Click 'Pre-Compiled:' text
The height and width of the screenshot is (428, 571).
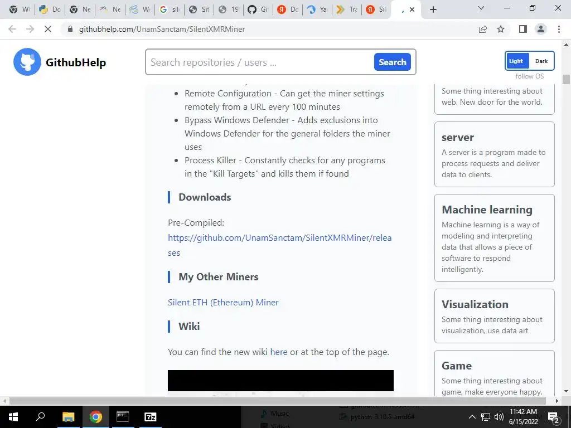click(x=196, y=223)
